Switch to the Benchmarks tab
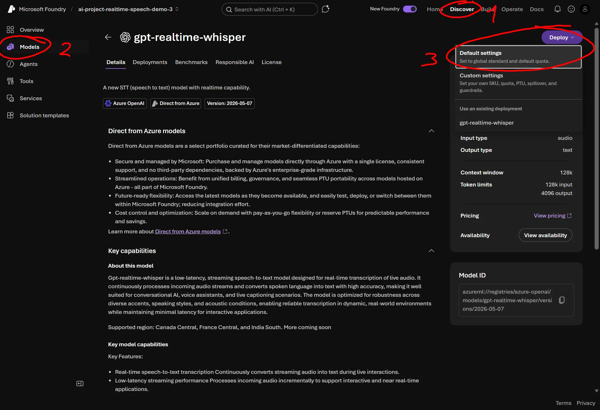 (191, 62)
